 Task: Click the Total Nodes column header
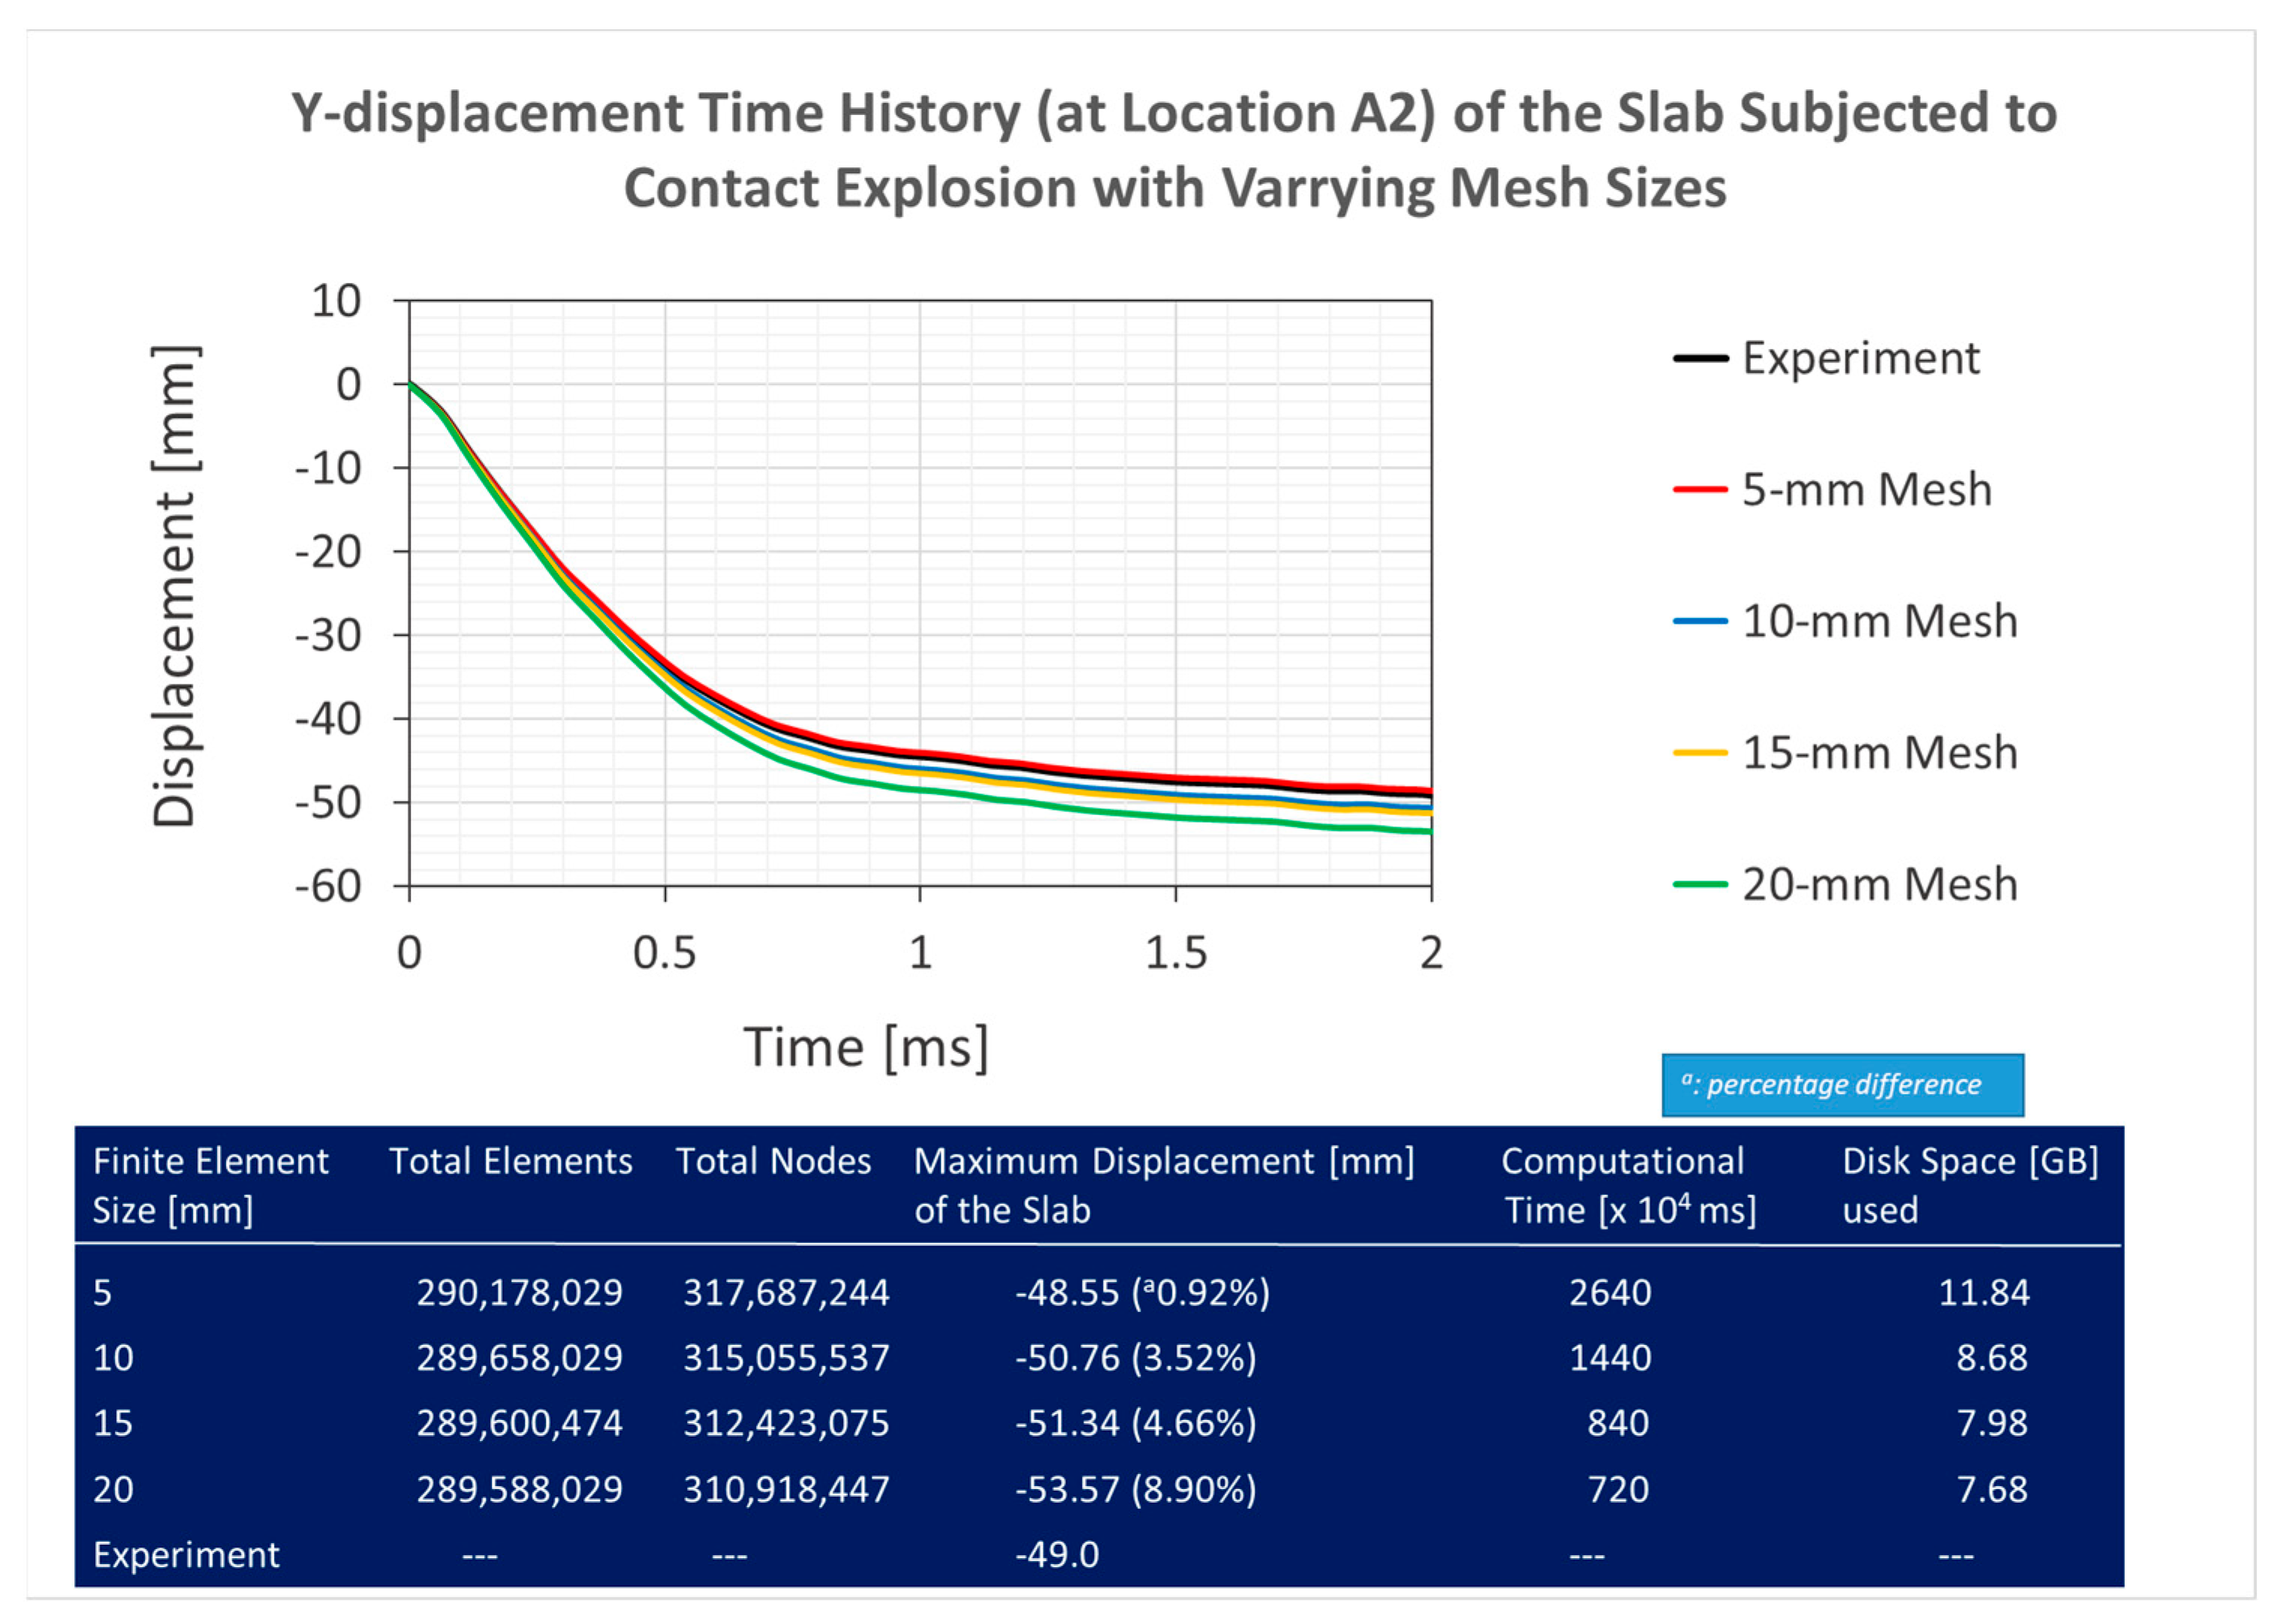[773, 1162]
